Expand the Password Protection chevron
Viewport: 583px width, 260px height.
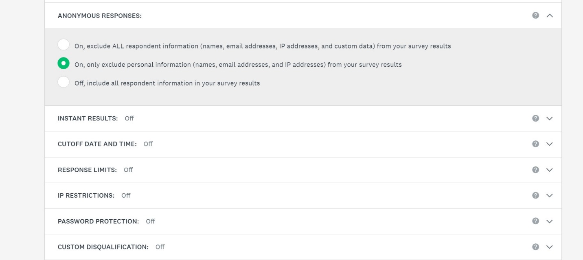(550, 221)
